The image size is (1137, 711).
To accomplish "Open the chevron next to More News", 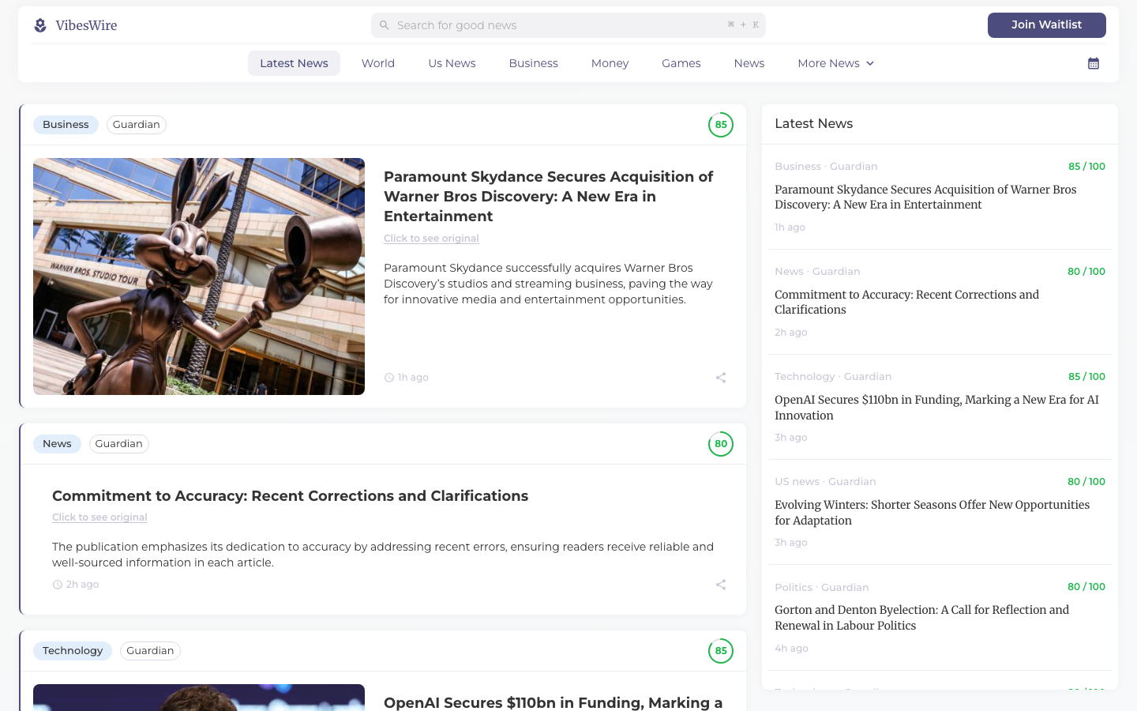I will click(x=869, y=63).
